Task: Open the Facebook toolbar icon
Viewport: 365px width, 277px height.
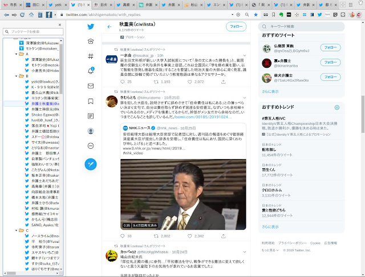Action: [49, 15]
